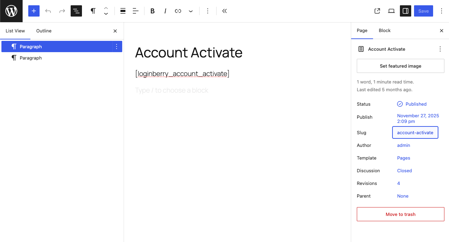Click the loginberry_account_activate shortcode paragraph
449x242 pixels.
(182, 74)
